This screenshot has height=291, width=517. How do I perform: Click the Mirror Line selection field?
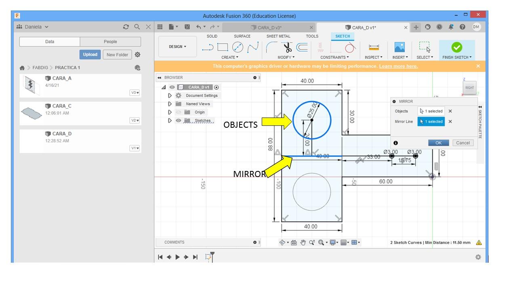[x=431, y=122]
